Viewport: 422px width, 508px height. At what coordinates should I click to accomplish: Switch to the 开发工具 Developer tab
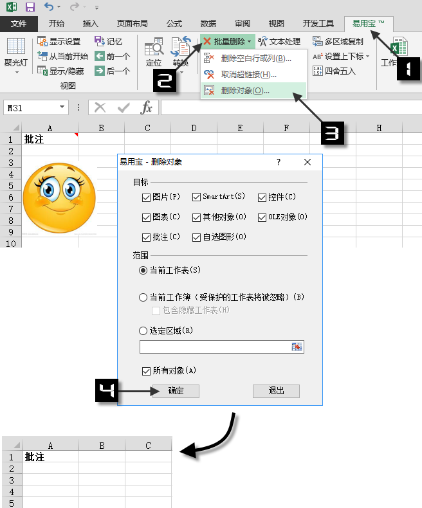tap(318, 24)
